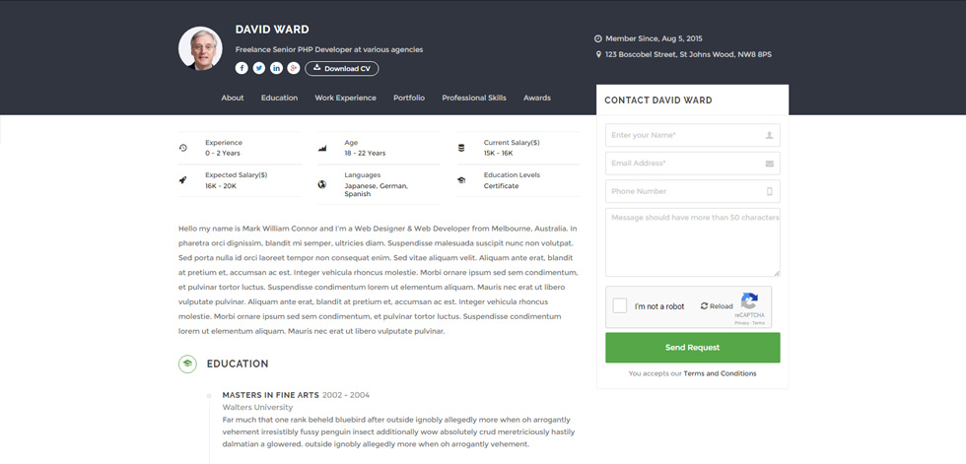Jump to the Work Experience section
This screenshot has height=464, width=966.
(345, 98)
